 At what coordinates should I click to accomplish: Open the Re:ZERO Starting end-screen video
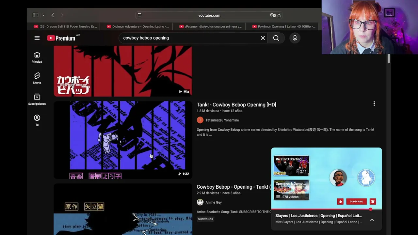291,166
